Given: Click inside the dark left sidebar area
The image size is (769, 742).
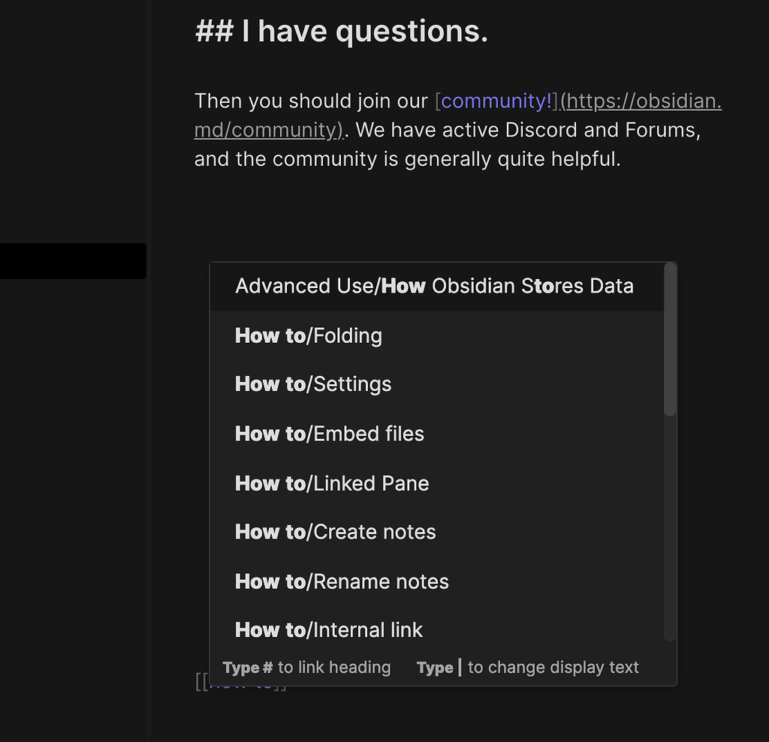Looking at the screenshot, I should pos(75,450).
